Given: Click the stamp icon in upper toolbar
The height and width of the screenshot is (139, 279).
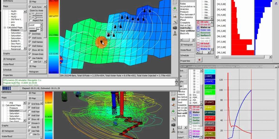Looking at the screenshot, I should 175,34.
